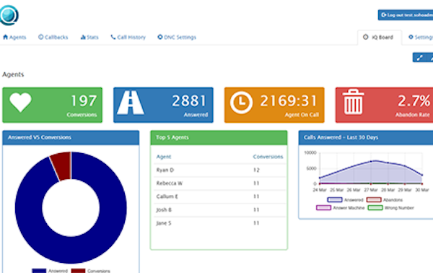The image size is (433, 273).
Task: Open the Stats tab
Action: pos(89,37)
